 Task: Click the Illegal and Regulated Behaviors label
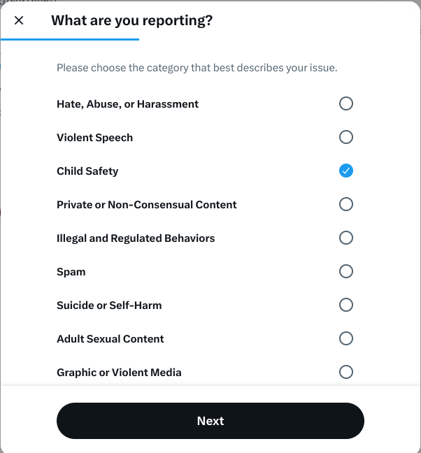point(136,238)
